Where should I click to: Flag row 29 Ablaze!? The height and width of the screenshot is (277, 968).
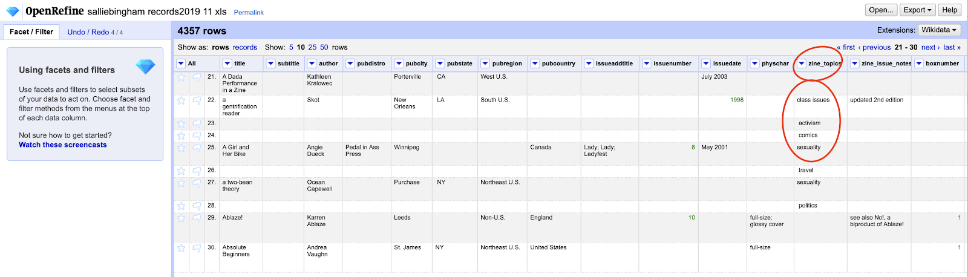coord(197,218)
